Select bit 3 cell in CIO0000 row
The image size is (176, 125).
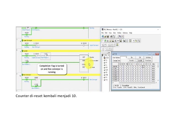[143, 66]
